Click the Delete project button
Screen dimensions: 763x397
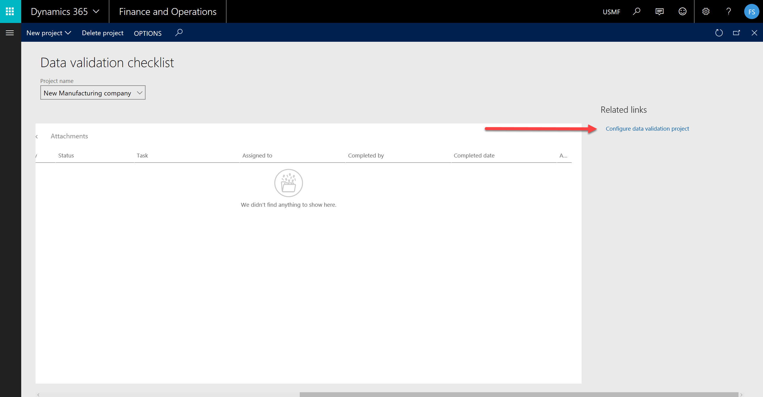[x=103, y=33]
